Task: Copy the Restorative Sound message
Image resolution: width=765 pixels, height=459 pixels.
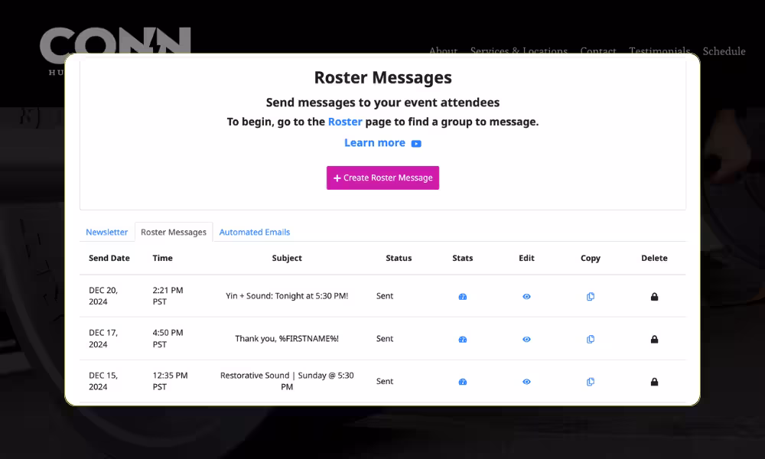Action: pyautogui.click(x=590, y=382)
